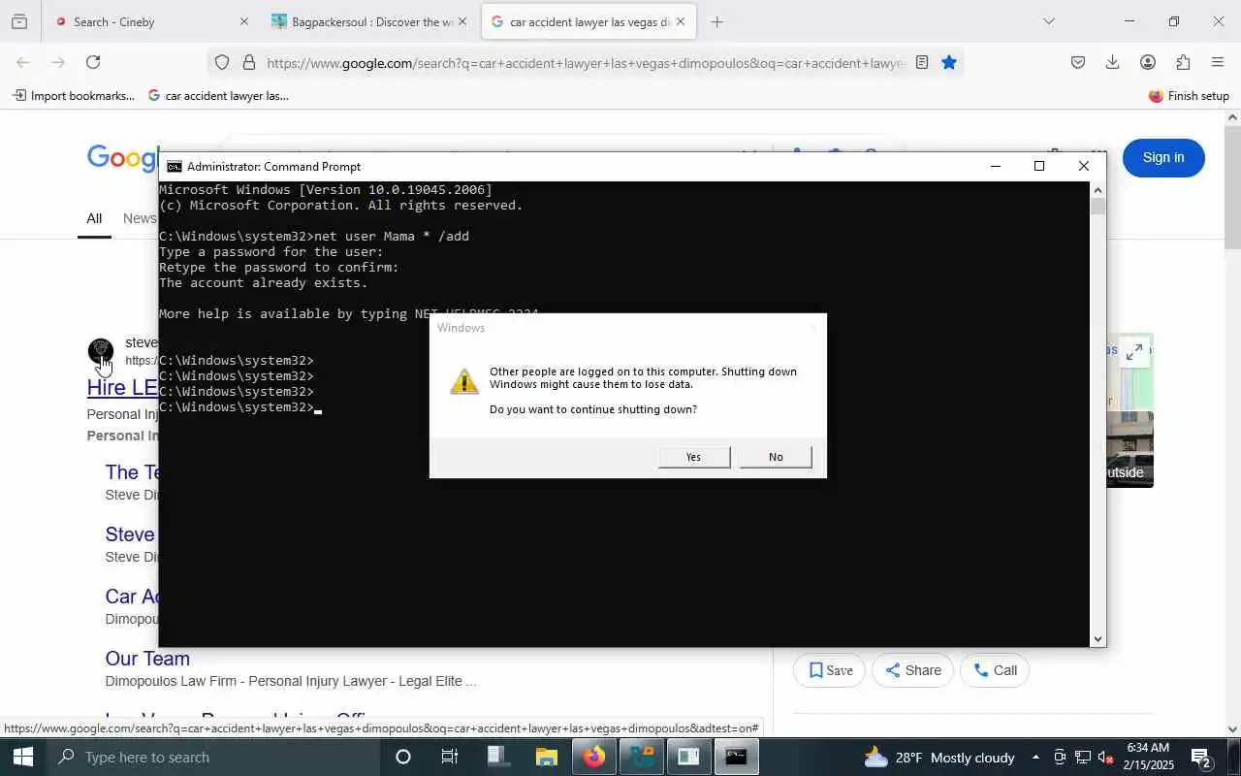Image resolution: width=1241 pixels, height=776 pixels.
Task: Go back to previous page
Action: [x=23, y=62]
